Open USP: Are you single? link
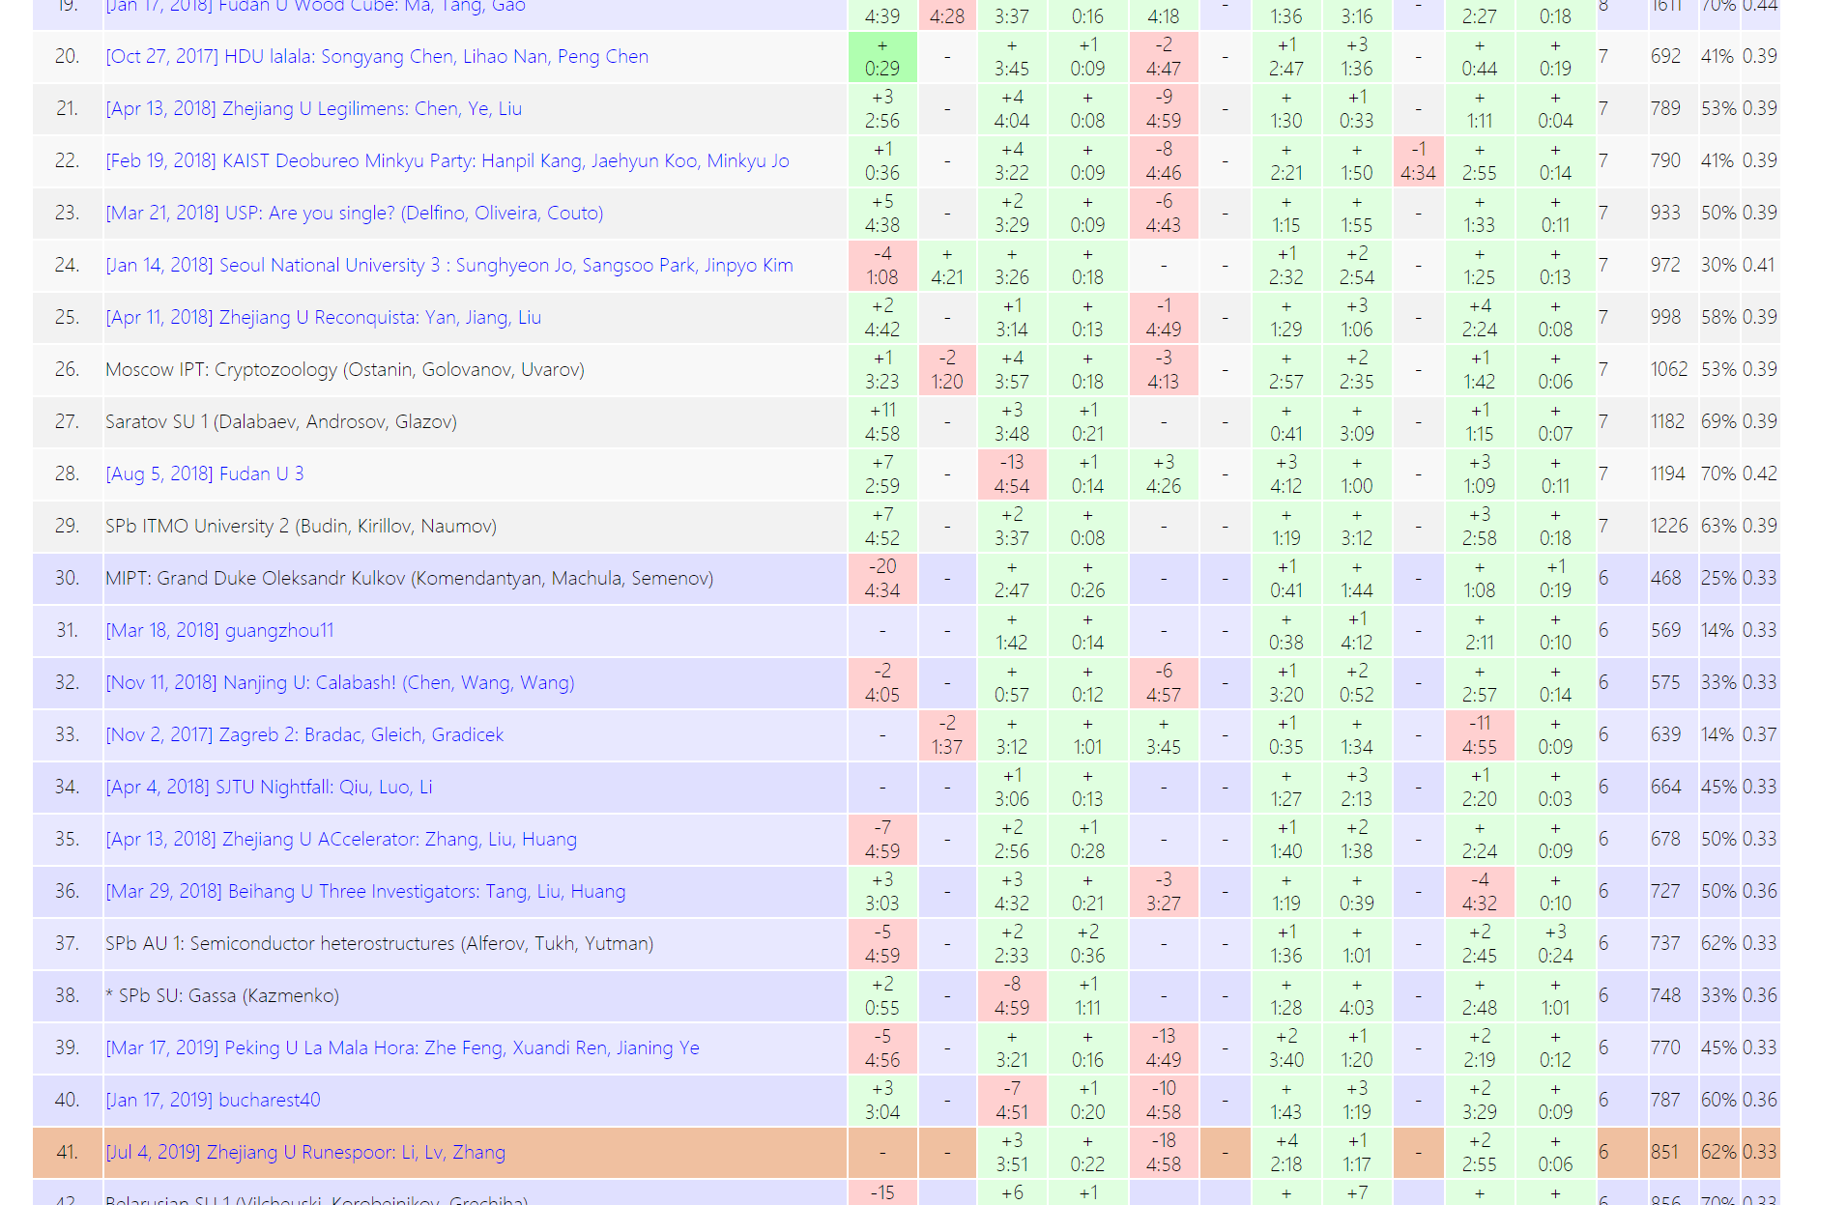1847x1205 pixels. pyautogui.click(x=354, y=214)
